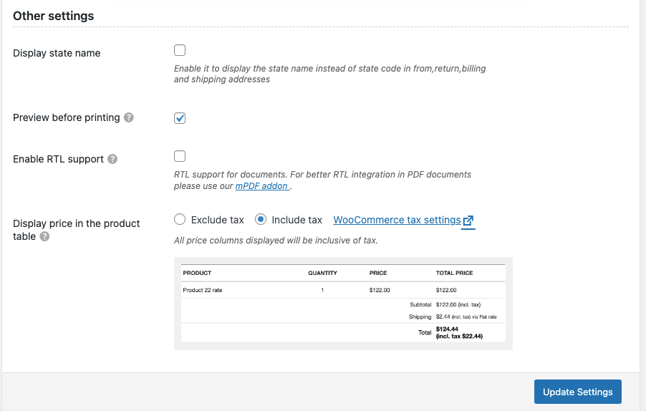
Task: Follow the external link icon beside WooCommerce tax settings
Action: [468, 221]
